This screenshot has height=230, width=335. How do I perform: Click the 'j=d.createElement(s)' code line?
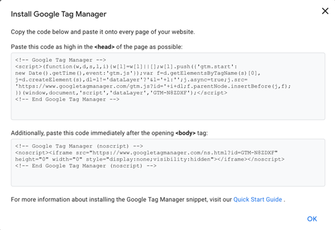coord(131,80)
